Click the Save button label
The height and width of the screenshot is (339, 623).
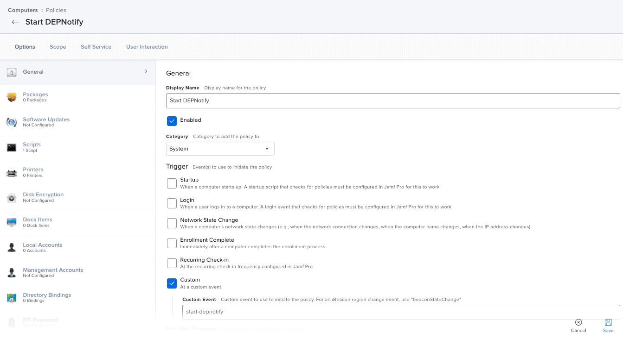[x=608, y=331]
